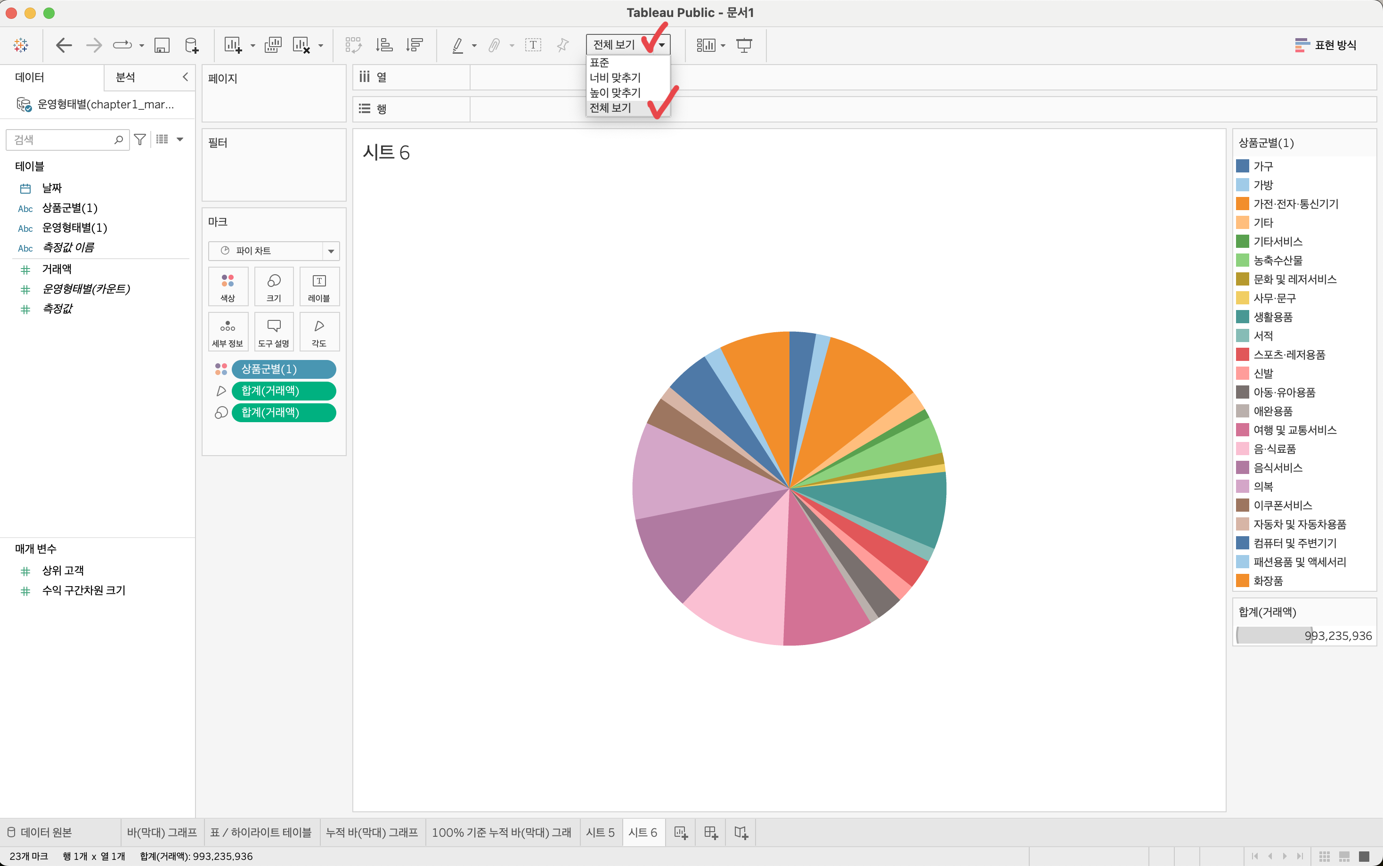Click the Save workbook icon
1383x866 pixels.
tap(162, 45)
